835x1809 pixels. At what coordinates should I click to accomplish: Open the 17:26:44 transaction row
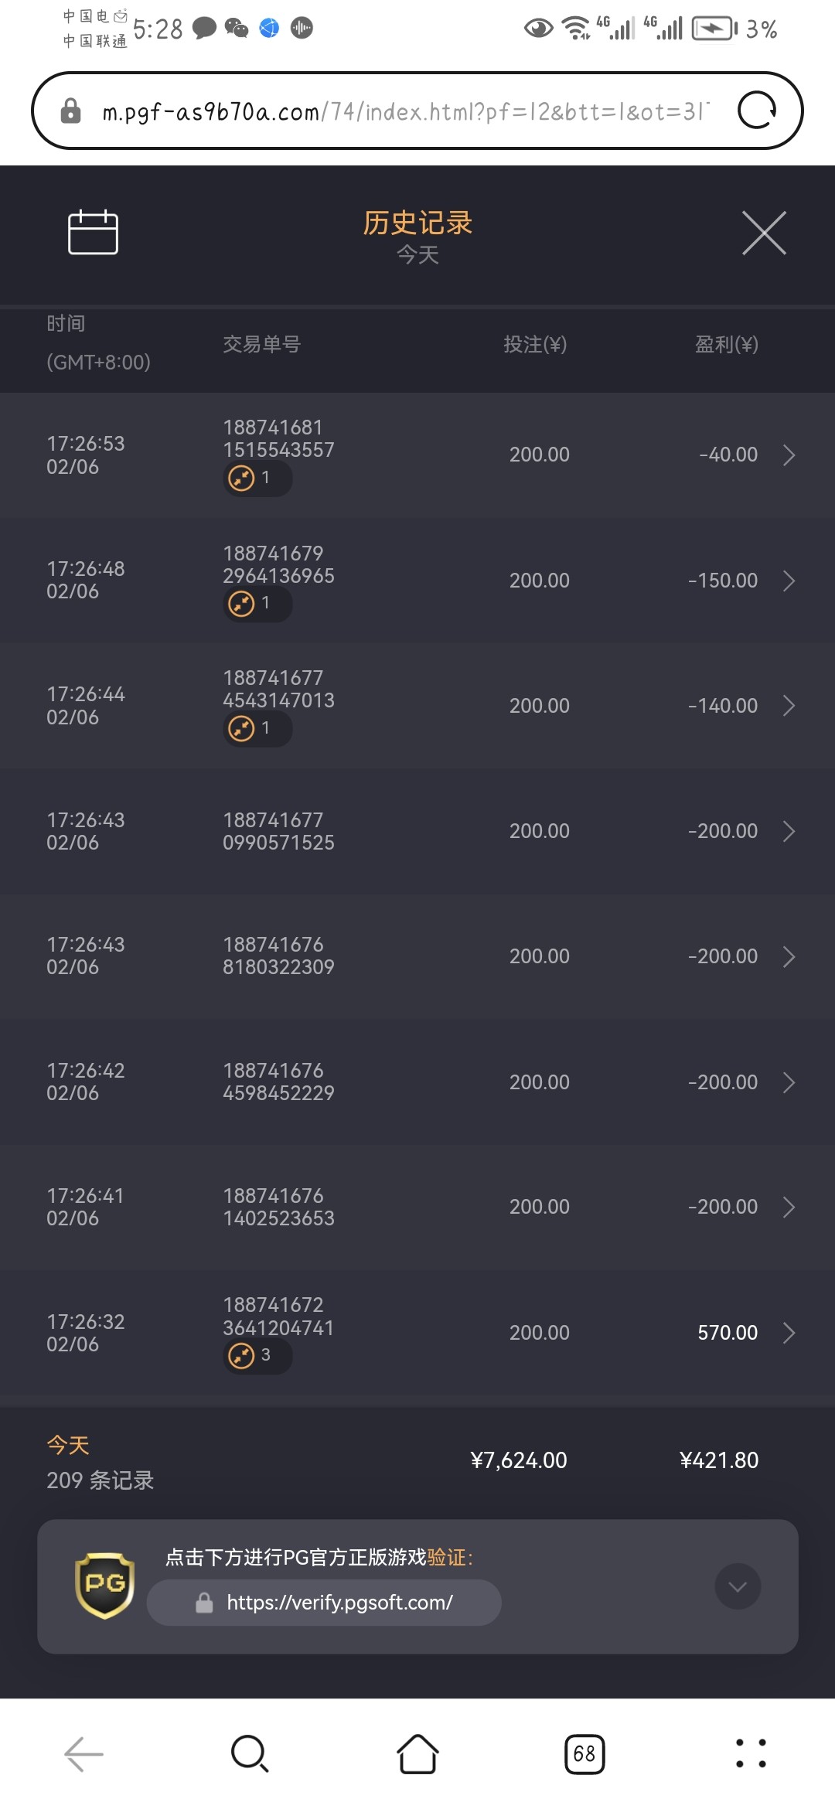417,706
